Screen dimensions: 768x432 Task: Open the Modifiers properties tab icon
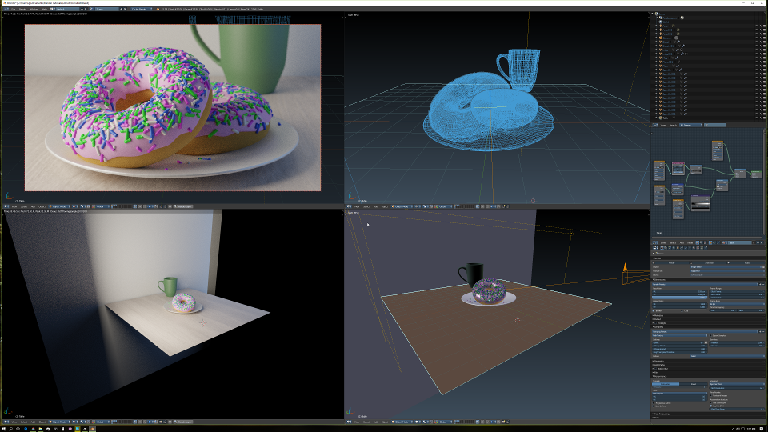click(686, 248)
